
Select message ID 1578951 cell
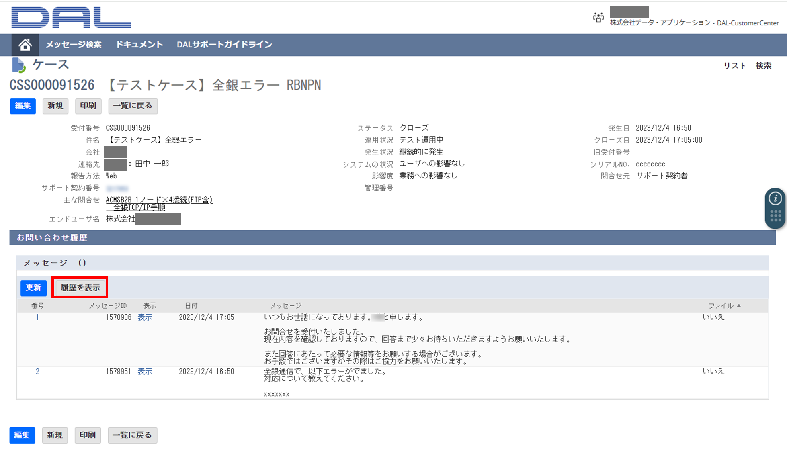(119, 372)
